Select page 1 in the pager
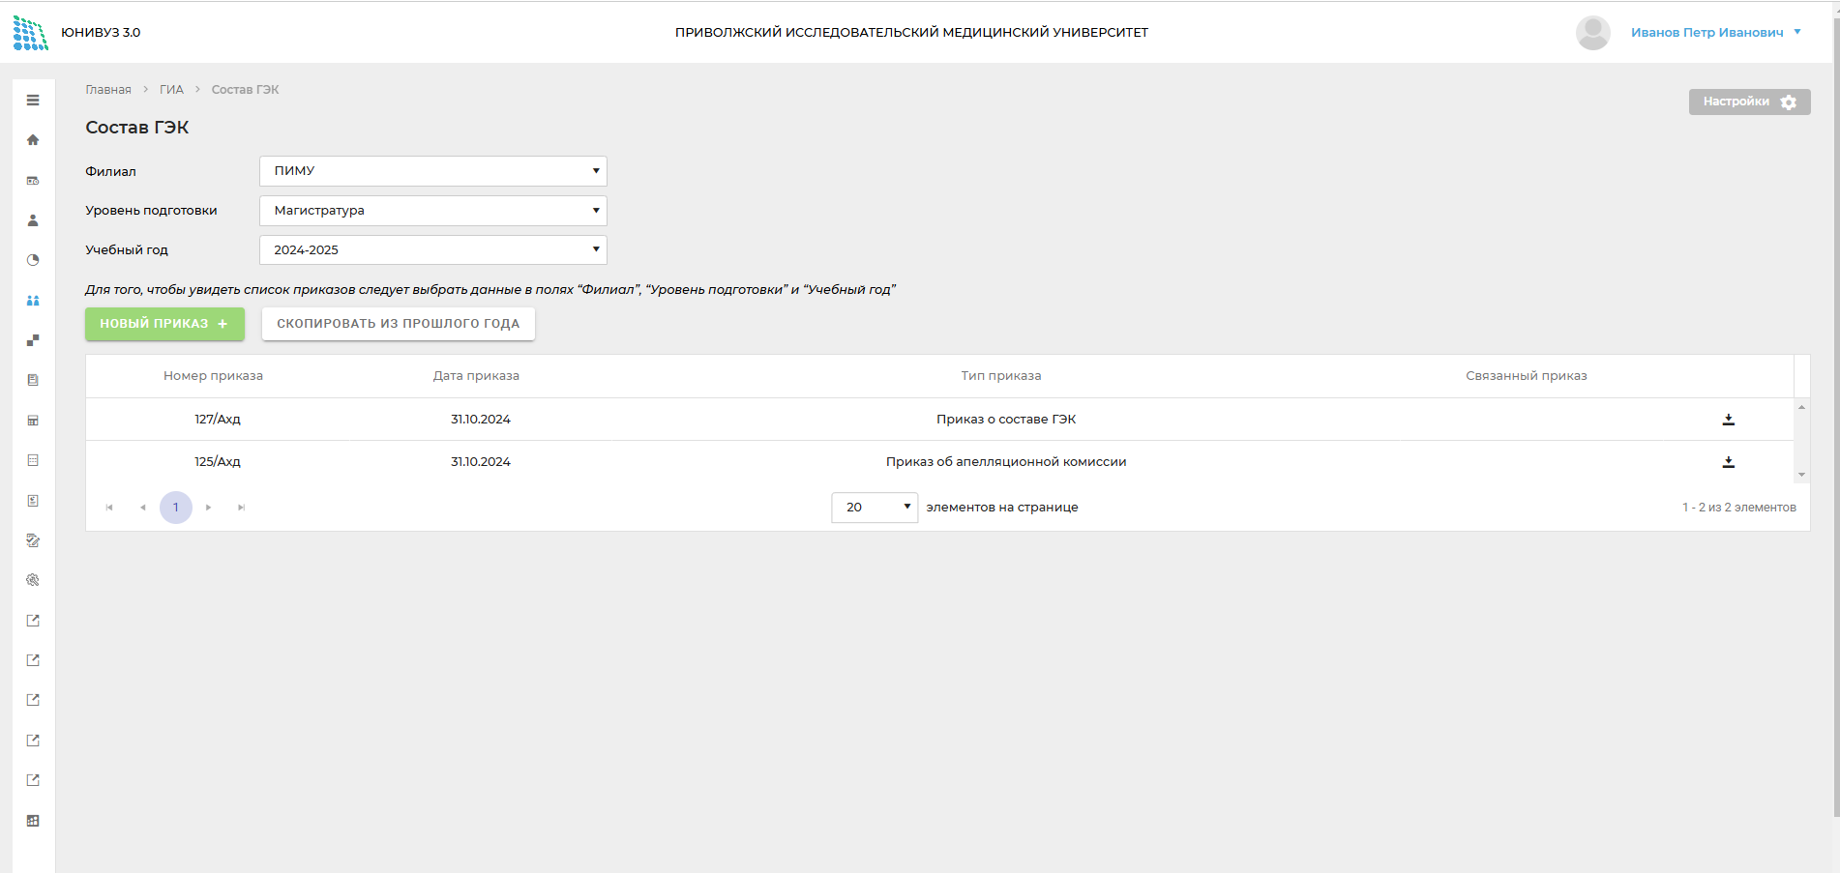This screenshot has width=1840, height=873. point(176,508)
